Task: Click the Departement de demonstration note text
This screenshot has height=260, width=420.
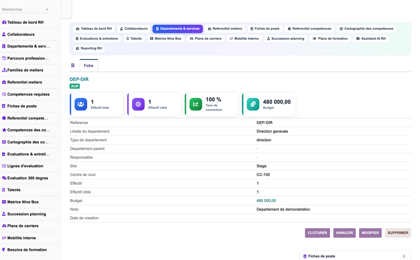Action: click(x=283, y=209)
